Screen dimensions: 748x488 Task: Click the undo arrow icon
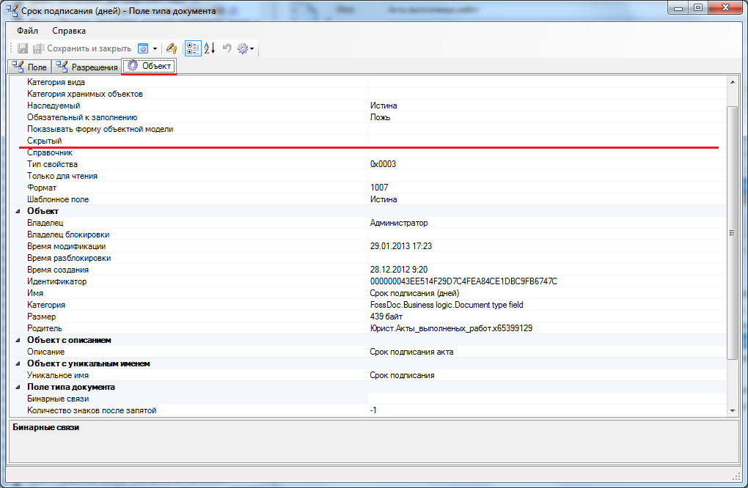click(227, 48)
